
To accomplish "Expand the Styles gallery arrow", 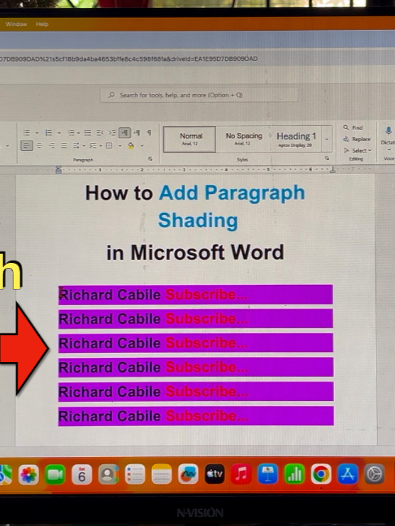I will [327, 139].
